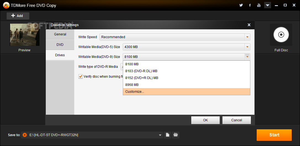Open the YouTube link icon

(259, 5)
